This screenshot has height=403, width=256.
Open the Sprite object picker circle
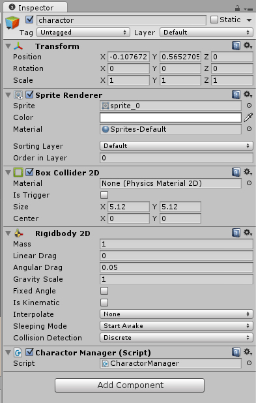249,106
